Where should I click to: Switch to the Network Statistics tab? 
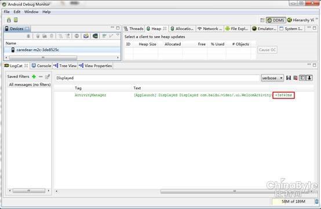coord(210,28)
